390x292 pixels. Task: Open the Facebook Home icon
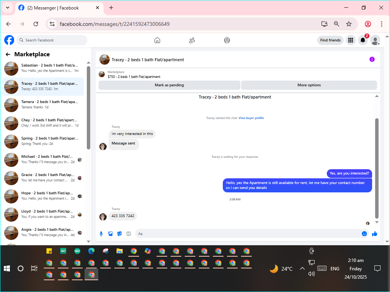click(157, 40)
